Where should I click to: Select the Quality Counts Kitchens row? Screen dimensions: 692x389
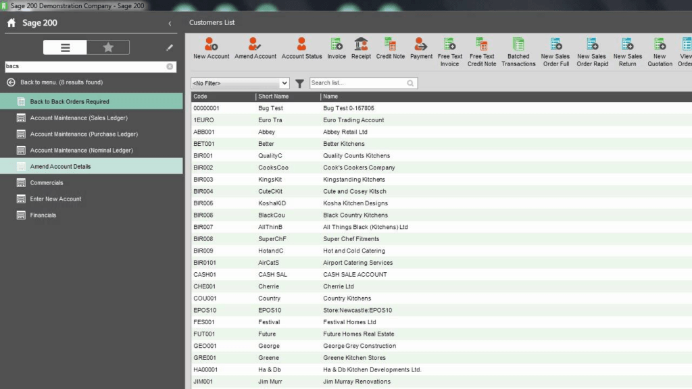[x=441, y=156]
